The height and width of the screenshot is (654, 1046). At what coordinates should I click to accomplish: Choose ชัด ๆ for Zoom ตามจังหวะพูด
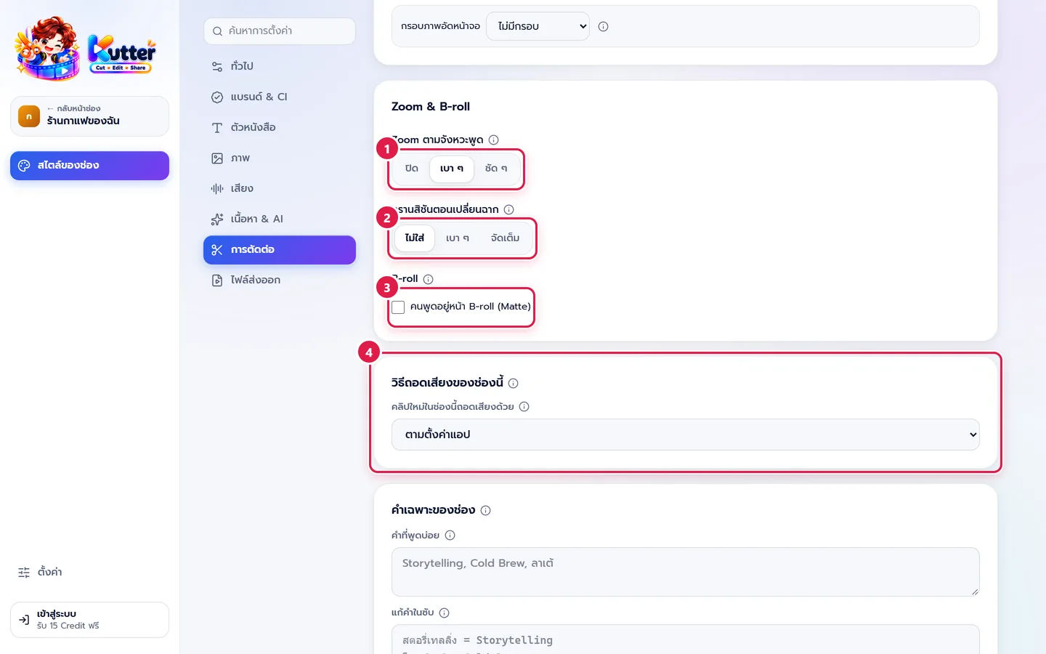click(496, 169)
